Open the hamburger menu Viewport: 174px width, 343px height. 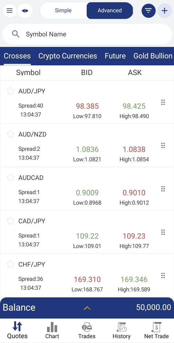pos(10,10)
